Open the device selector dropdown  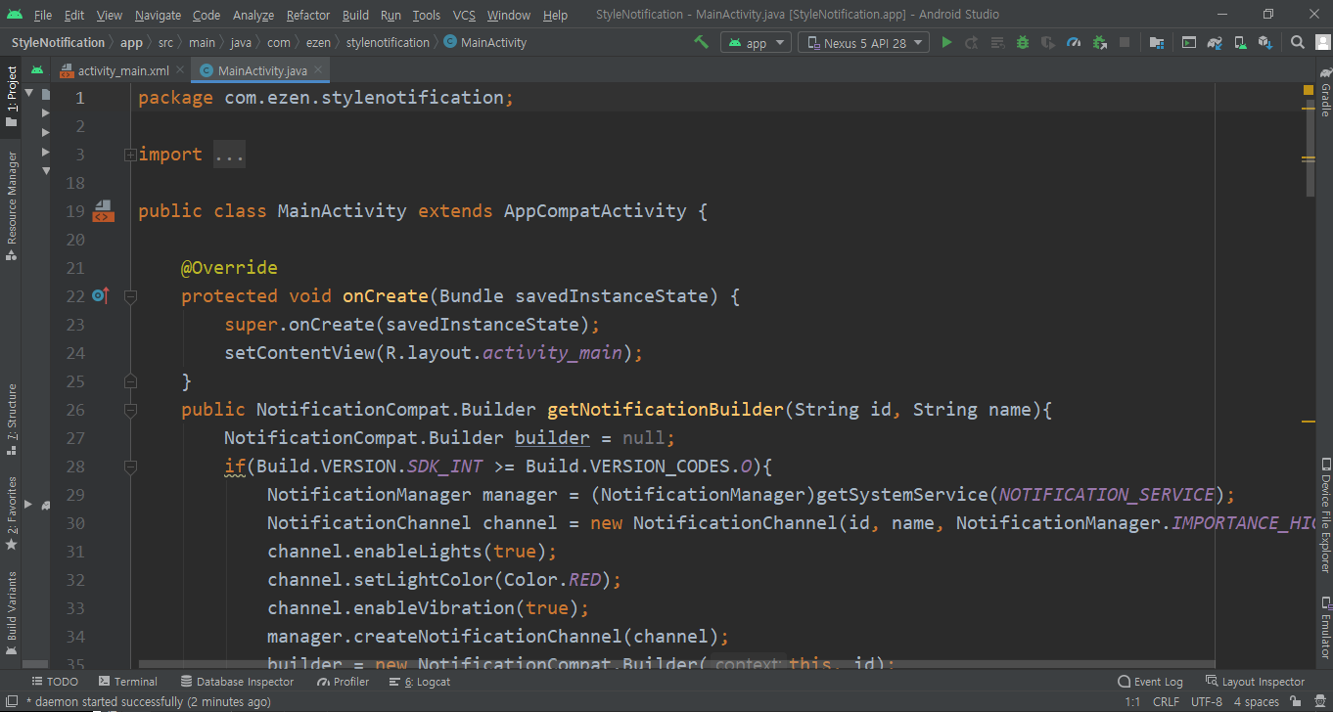(x=862, y=42)
